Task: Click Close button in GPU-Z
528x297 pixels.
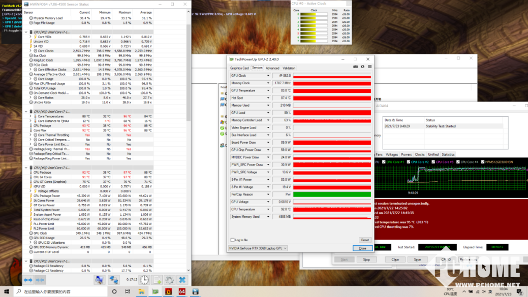Action: coord(363,248)
